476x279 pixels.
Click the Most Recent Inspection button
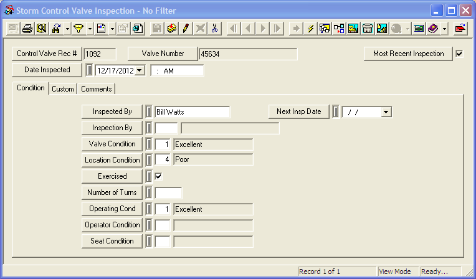(408, 54)
